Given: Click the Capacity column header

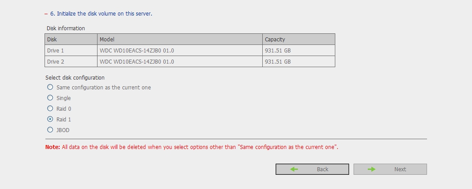Looking at the screenshot, I should [x=299, y=40].
